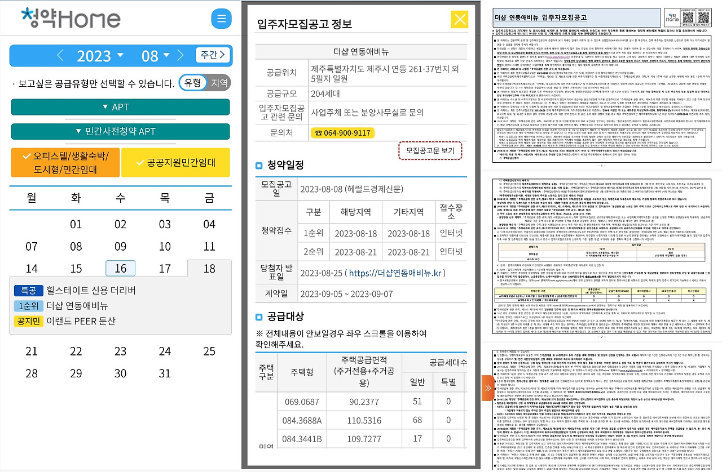The image size is (722, 472).
Task: Open the year dropdown showing 2023
Action: coord(100,56)
